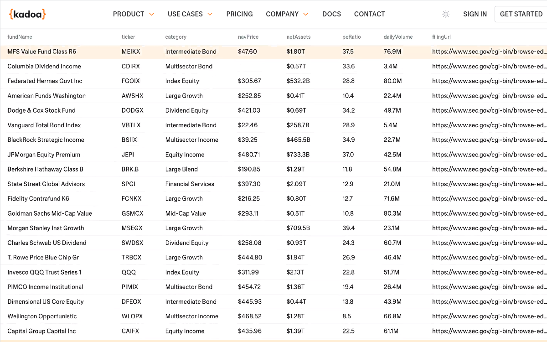
Task: Click the Columbia Dividend Income fund name
Action: point(44,66)
